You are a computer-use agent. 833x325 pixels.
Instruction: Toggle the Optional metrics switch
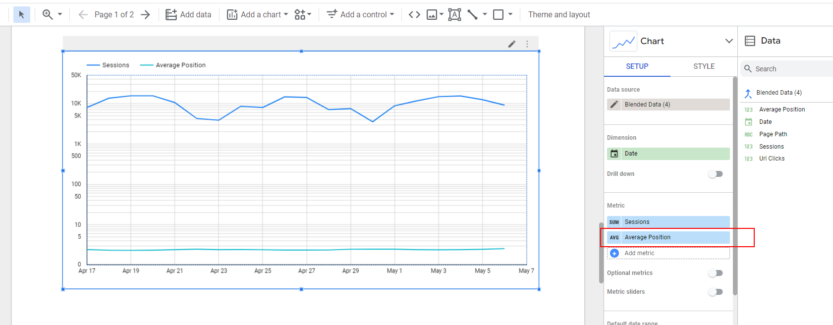coord(716,273)
